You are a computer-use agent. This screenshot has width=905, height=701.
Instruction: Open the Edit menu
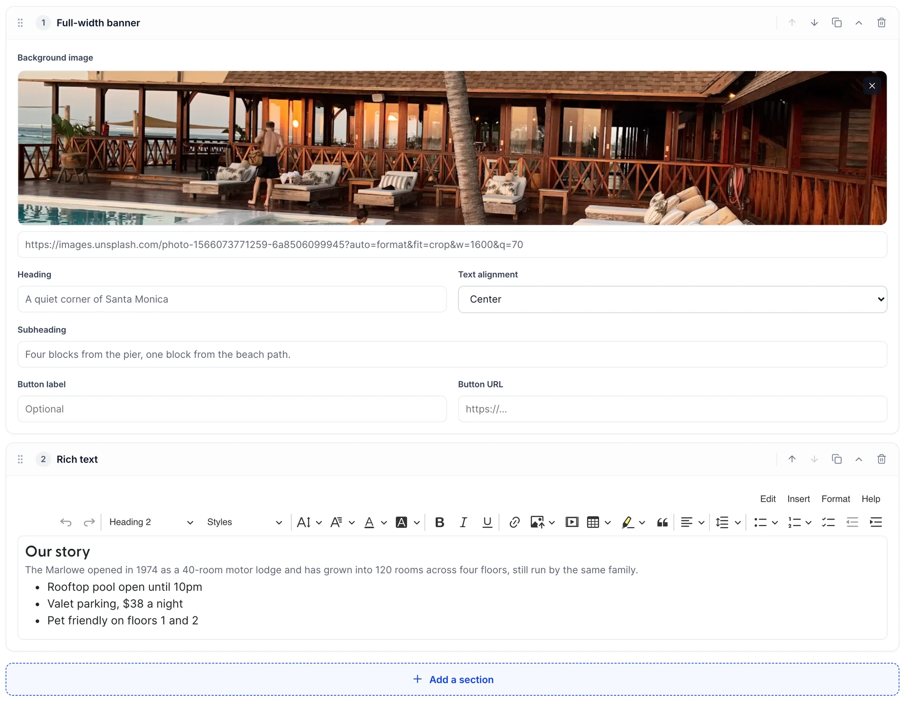[x=768, y=499]
